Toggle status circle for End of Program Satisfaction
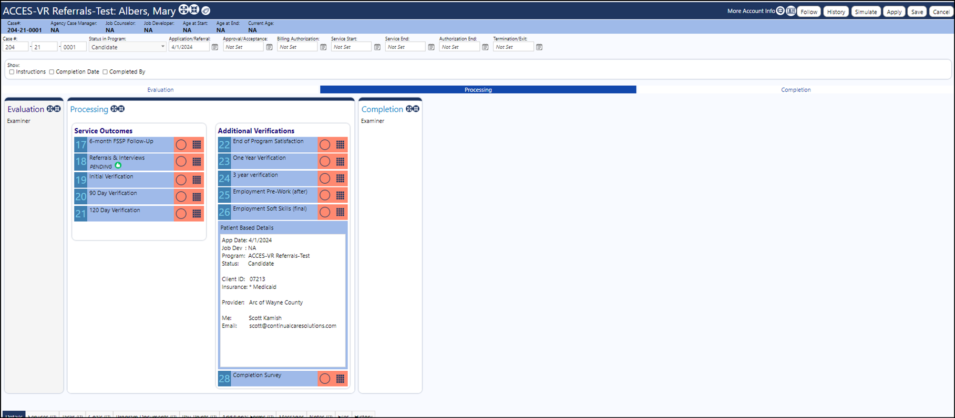The height and width of the screenshot is (418, 955). [325, 144]
